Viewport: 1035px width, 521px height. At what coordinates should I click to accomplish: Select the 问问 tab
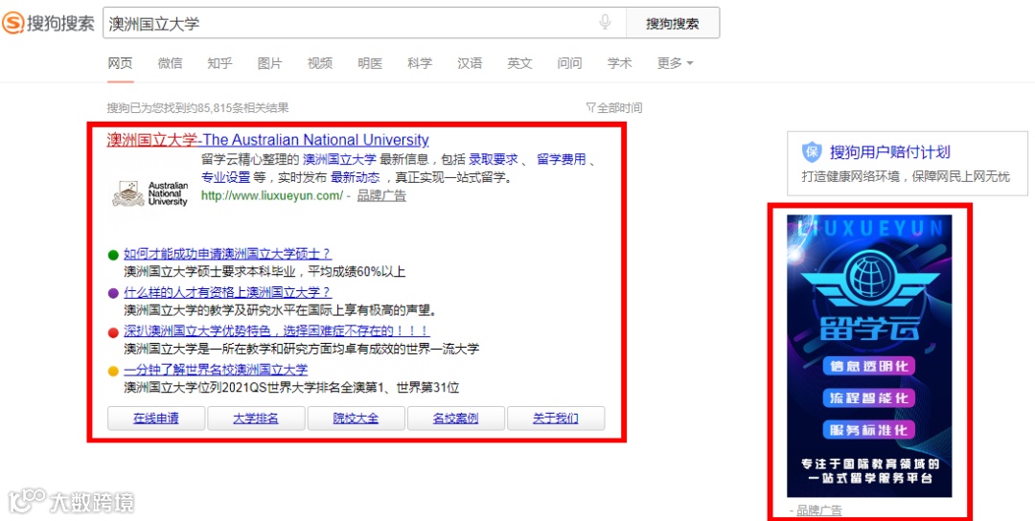coord(569,63)
